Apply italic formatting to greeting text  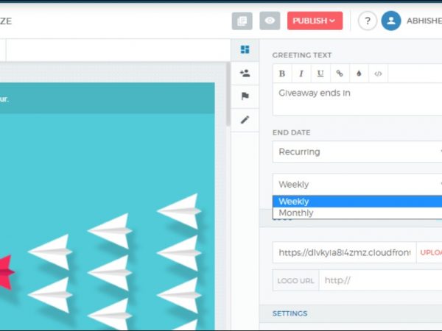pos(301,74)
